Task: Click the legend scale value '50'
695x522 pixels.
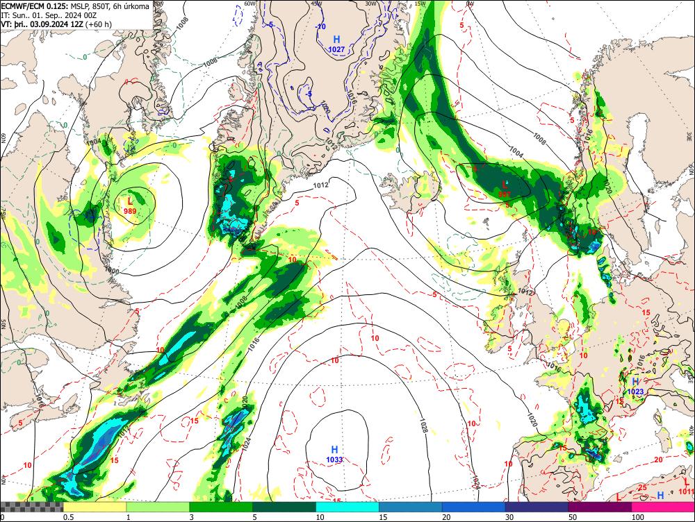Action: pos(572,517)
